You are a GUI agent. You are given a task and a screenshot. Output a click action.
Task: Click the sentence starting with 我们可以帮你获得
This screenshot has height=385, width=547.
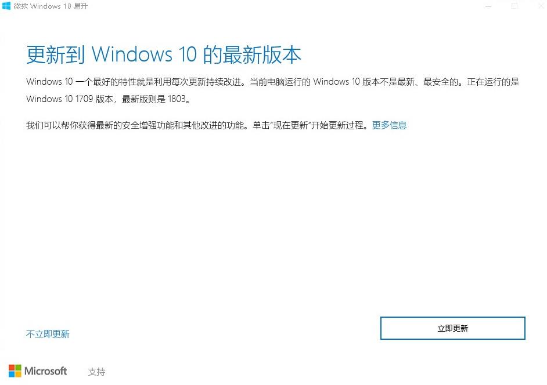tap(199, 125)
